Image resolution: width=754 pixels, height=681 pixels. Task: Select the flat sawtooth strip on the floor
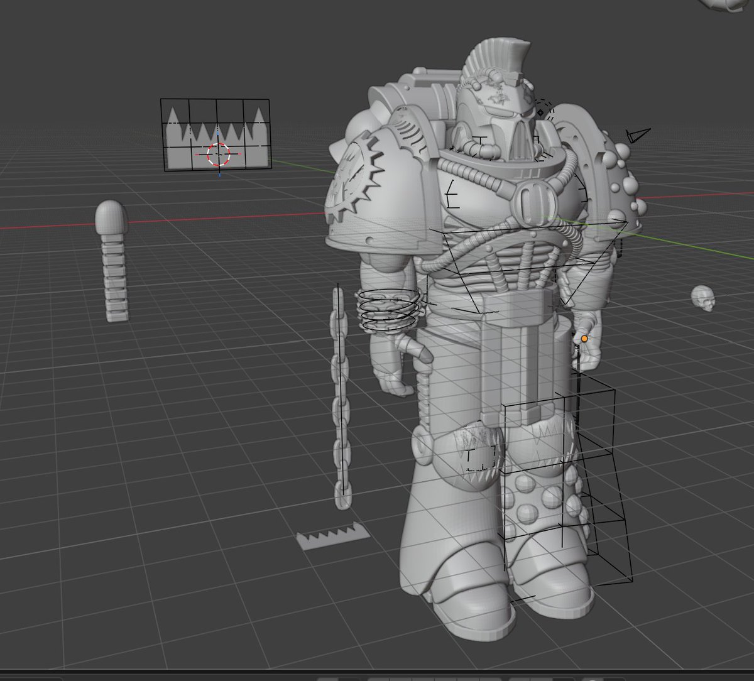tap(333, 535)
